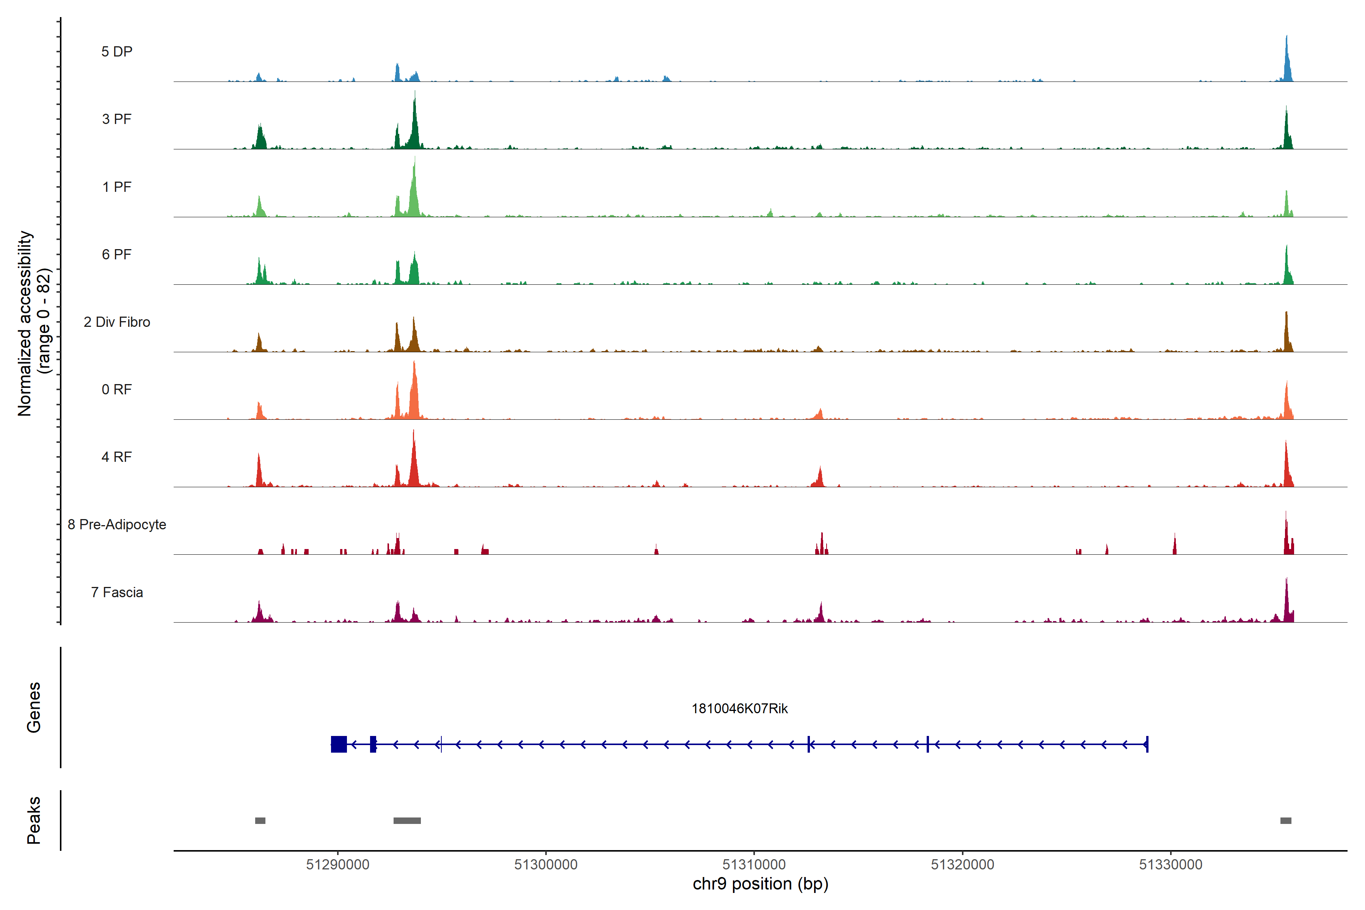Click the chr9 position (bp) axis title
Image resolution: width=1365 pixels, height=910 pixels.
coord(760,884)
